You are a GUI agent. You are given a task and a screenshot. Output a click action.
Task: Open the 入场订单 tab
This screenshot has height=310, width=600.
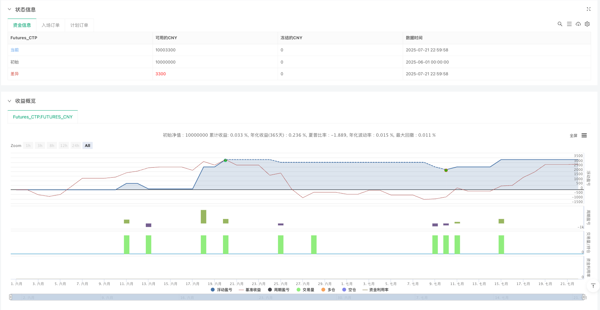tap(51, 25)
